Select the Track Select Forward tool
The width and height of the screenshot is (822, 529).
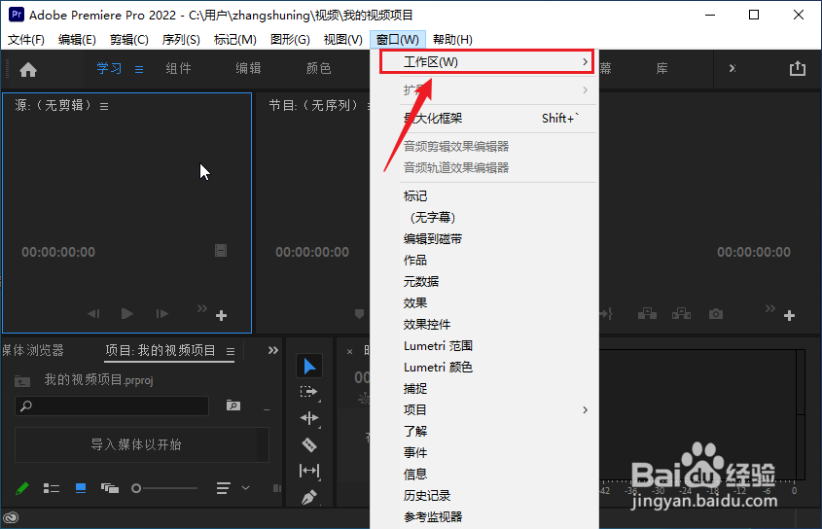click(x=308, y=392)
